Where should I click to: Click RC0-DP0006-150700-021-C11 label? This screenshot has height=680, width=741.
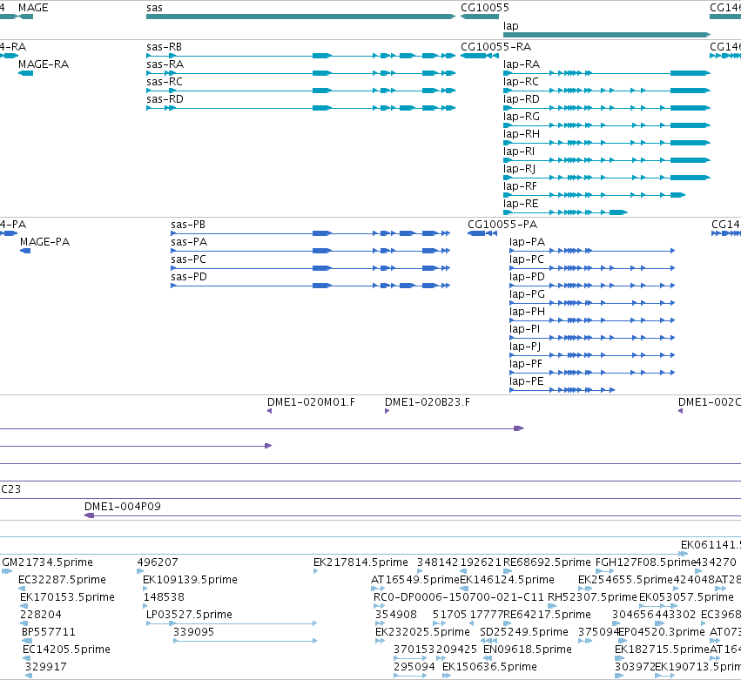[458, 597]
